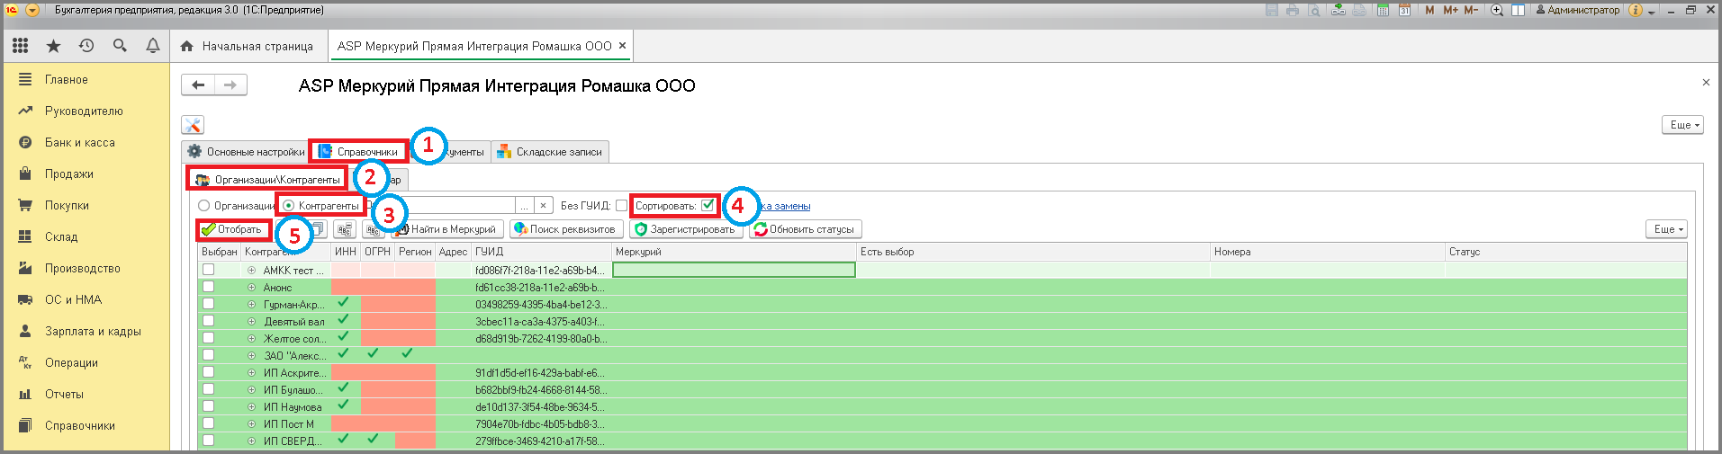This screenshot has width=1722, height=454.
Task: Open the upper Еще dropdown
Action: tap(1682, 125)
